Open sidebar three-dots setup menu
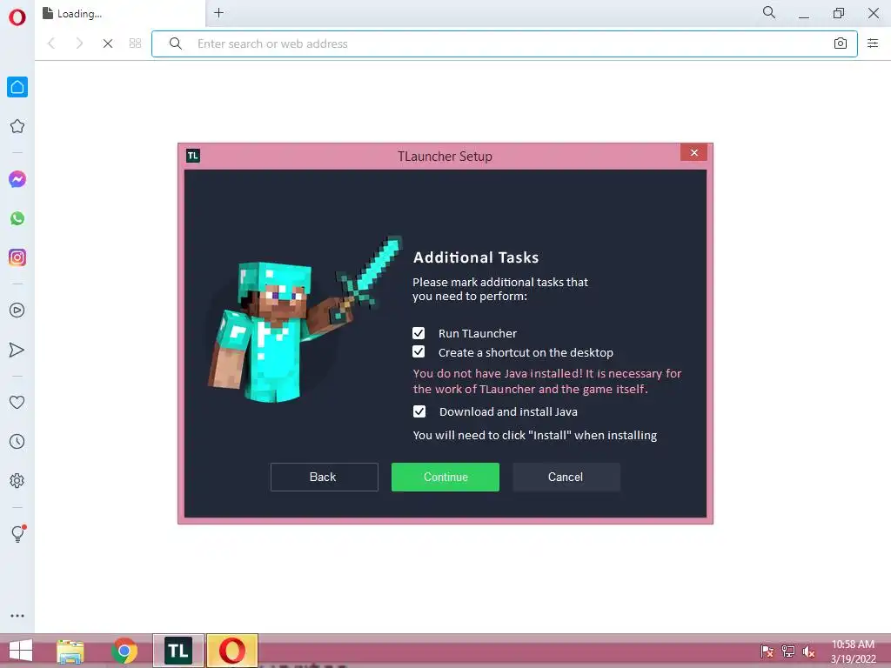 pos(17,616)
